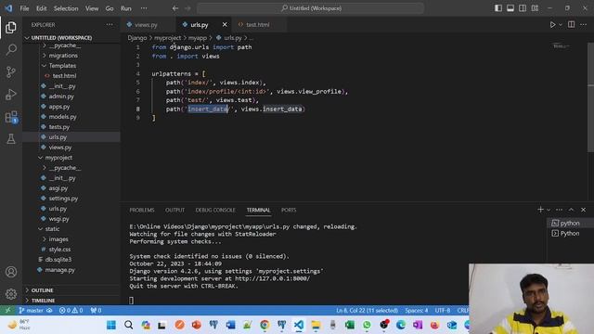Open manage.py in the explorer
The height and width of the screenshot is (334, 594).
[59, 270]
